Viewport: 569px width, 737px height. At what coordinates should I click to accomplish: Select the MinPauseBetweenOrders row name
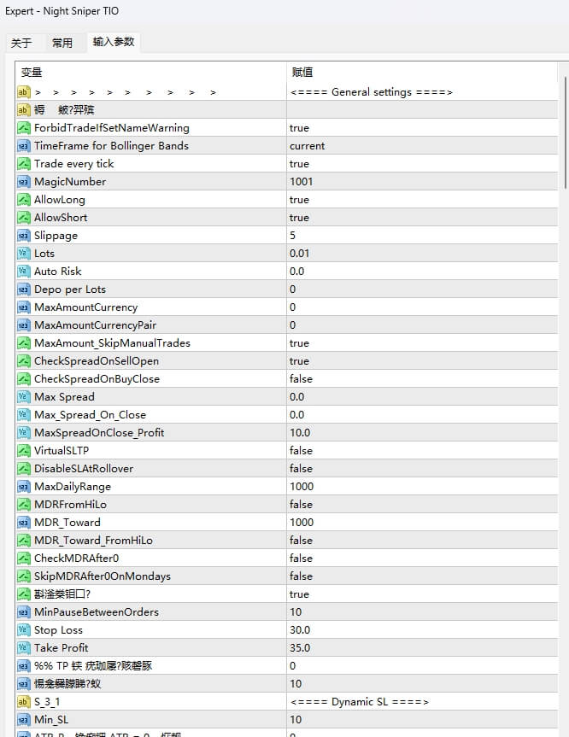[x=97, y=612]
